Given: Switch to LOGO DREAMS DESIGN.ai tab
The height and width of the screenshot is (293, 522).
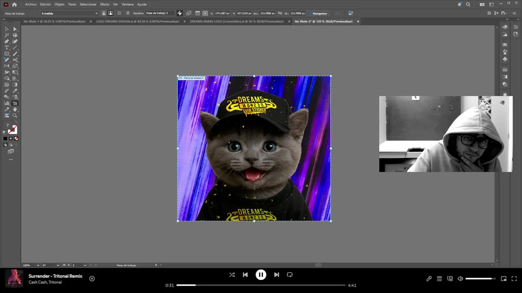Looking at the screenshot, I should 137,22.
